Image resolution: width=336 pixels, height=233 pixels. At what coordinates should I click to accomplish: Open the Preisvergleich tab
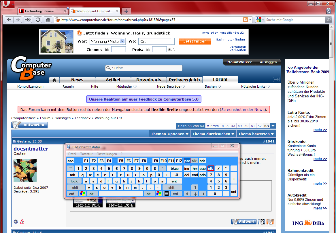pos(184,80)
